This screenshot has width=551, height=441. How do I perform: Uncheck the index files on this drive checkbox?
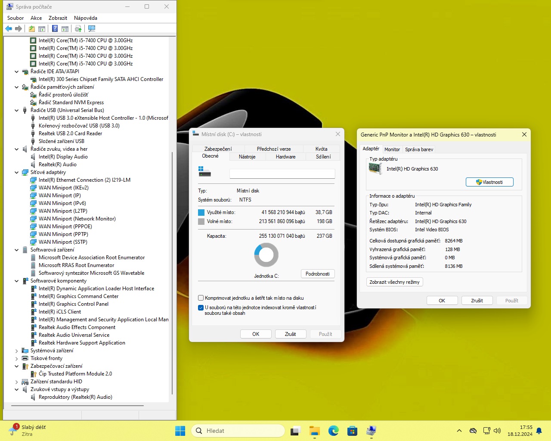point(201,307)
